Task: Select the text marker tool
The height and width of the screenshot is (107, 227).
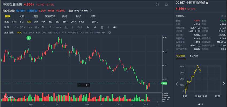Action: 50,27
